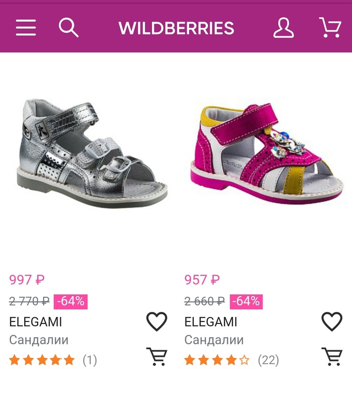Open the user profile account icon
Viewport: 352px width, 396px height.
point(283,28)
